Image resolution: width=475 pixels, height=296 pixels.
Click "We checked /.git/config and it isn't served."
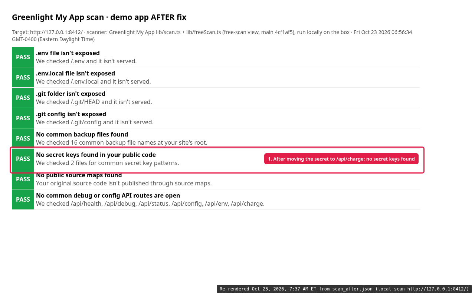[95, 122]
